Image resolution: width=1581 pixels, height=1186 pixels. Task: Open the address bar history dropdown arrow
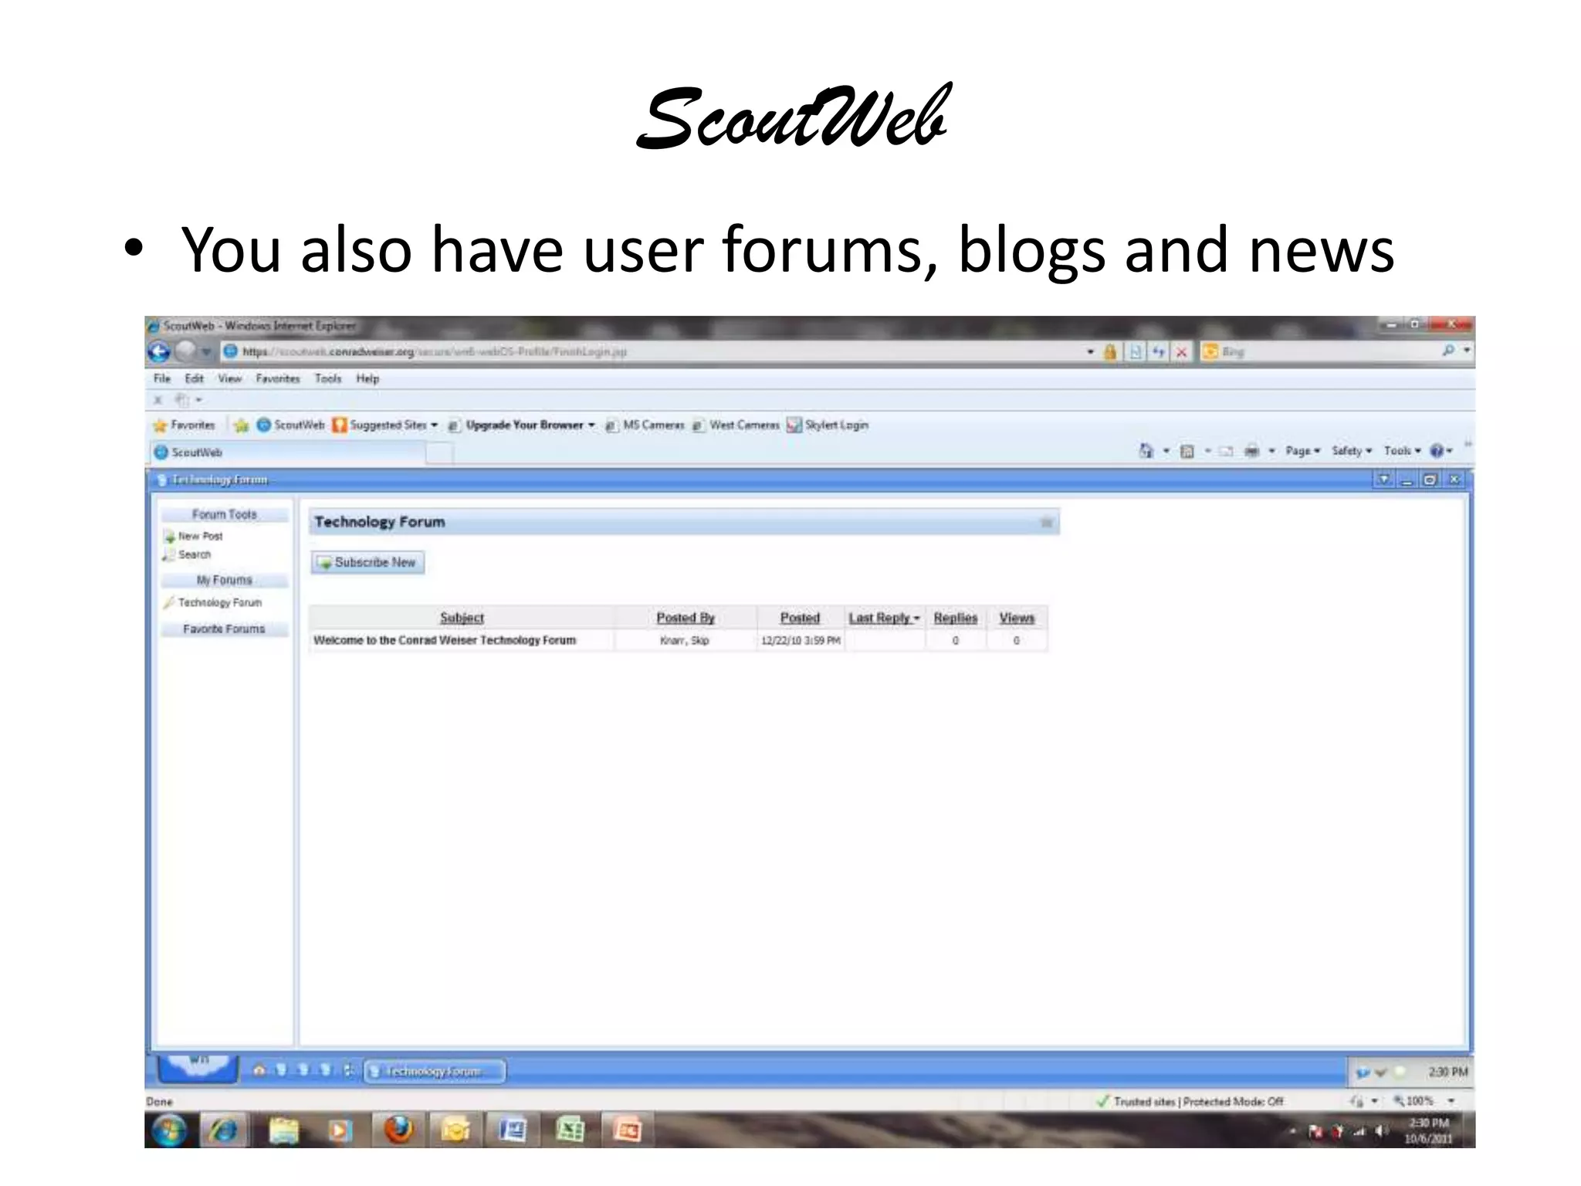tap(1090, 352)
